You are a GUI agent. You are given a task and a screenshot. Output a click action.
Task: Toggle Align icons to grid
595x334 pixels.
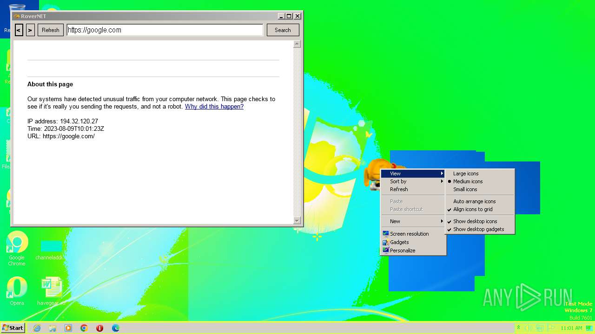[x=480, y=209]
